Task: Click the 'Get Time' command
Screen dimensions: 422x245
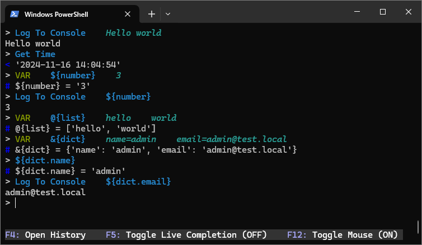Action: point(35,54)
